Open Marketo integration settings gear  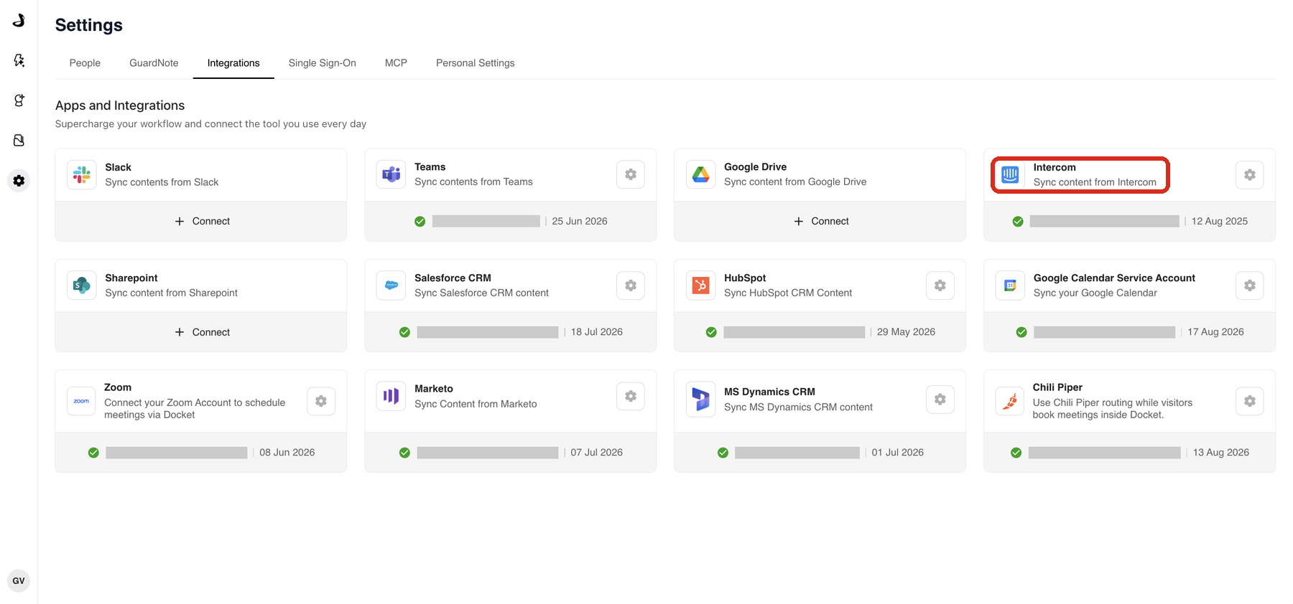coord(631,396)
